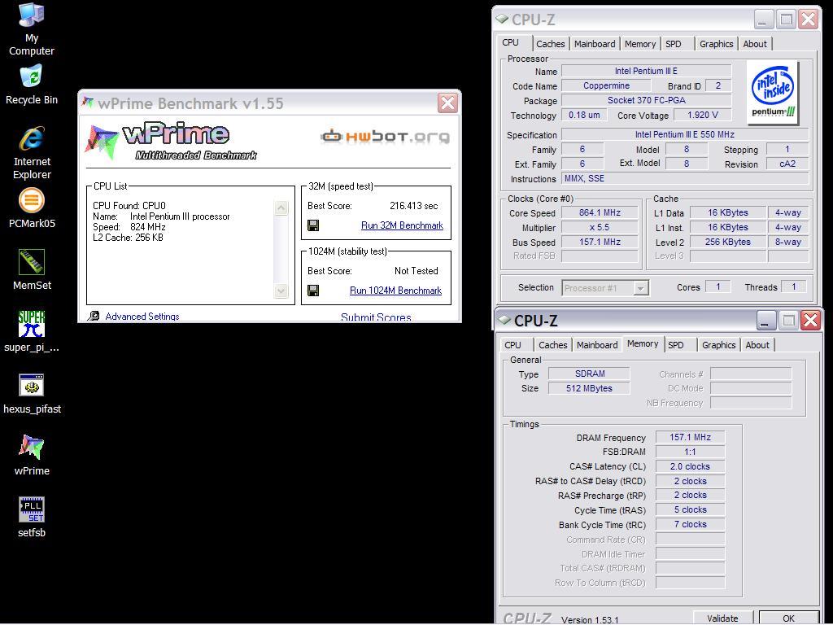Viewport: 833px width, 625px height.
Task: Open About tab in upper CPU-Z
Action: [x=755, y=44]
